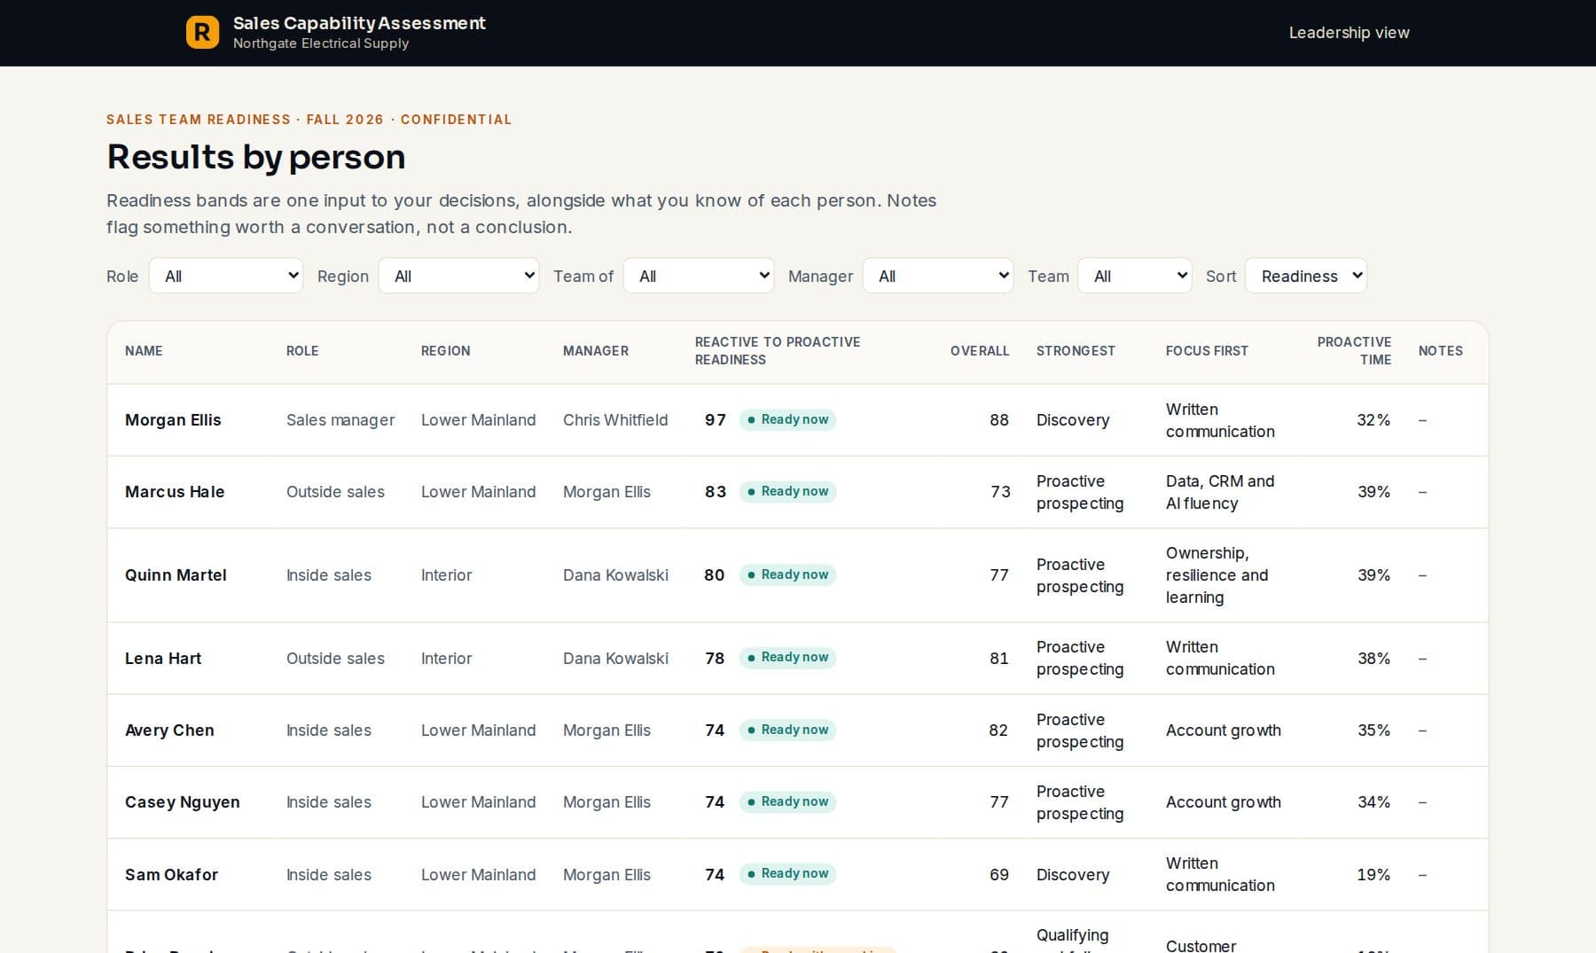Click the Strongest column header
This screenshot has height=953, width=1596.
[1076, 351]
